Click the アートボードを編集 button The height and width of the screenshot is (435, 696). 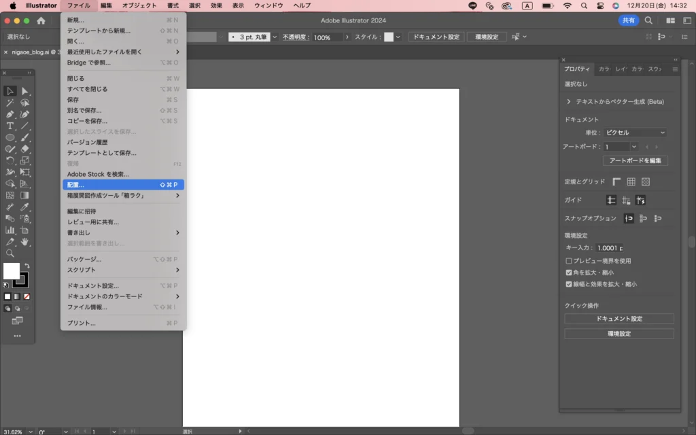point(635,161)
